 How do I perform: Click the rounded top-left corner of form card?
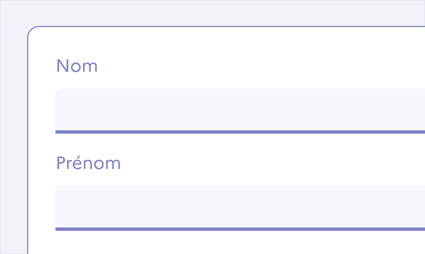30,29
